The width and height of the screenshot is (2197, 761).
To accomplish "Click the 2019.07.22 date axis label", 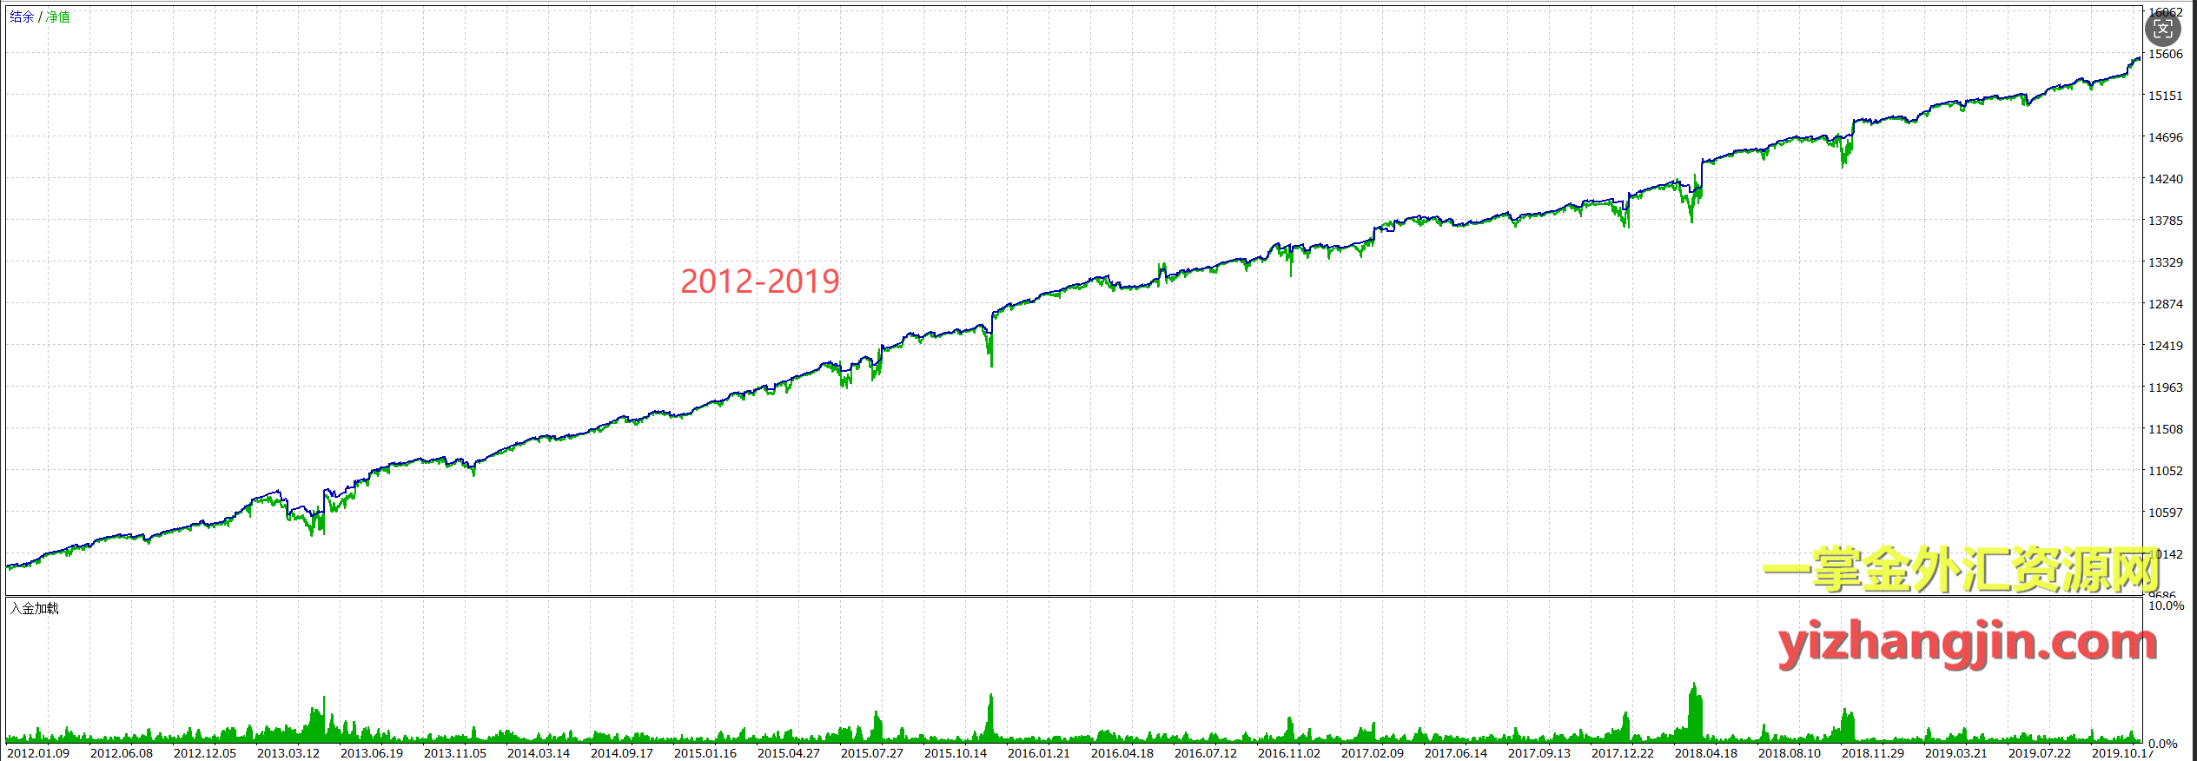I will point(2040,753).
